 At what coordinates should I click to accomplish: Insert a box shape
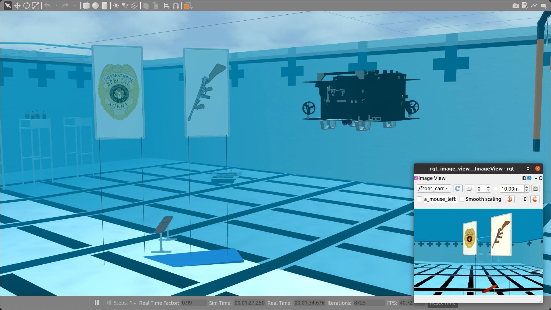pos(86,6)
